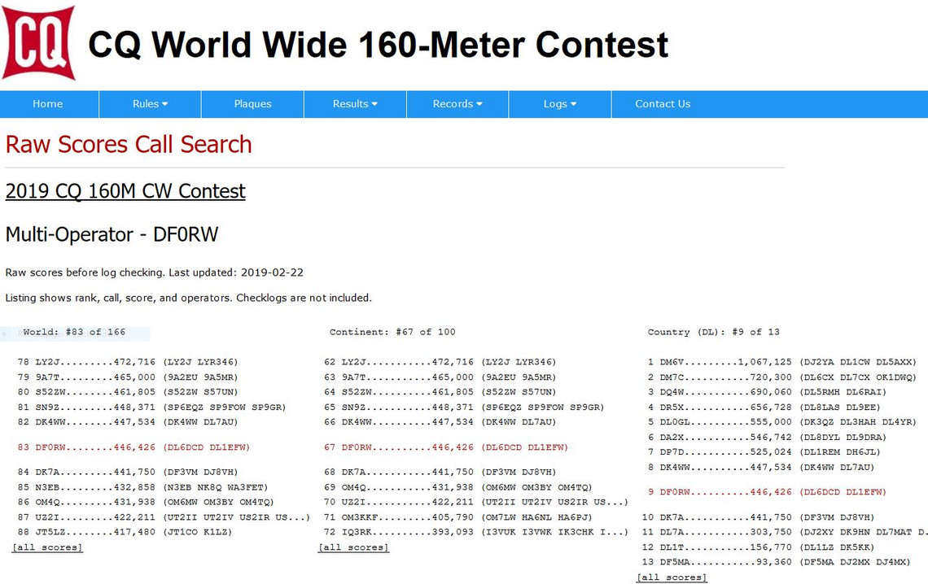
Task: Select the Country (DL): #9 of 13 text
Action: 714,332
